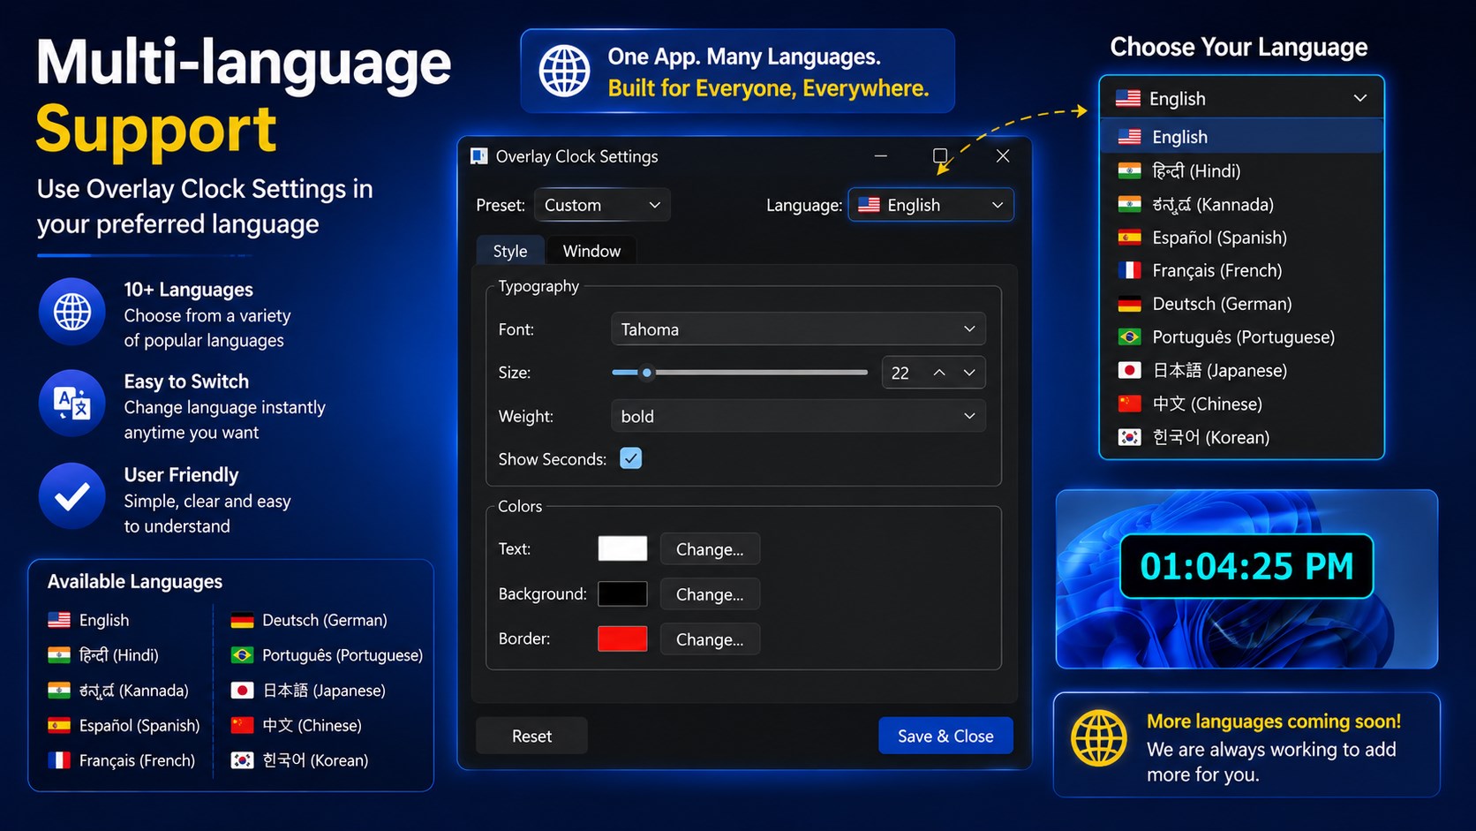Image resolution: width=1476 pixels, height=831 pixels.
Task: Click the Japan flag beside Japanese in dropdown list
Action: pyautogui.click(x=1129, y=371)
